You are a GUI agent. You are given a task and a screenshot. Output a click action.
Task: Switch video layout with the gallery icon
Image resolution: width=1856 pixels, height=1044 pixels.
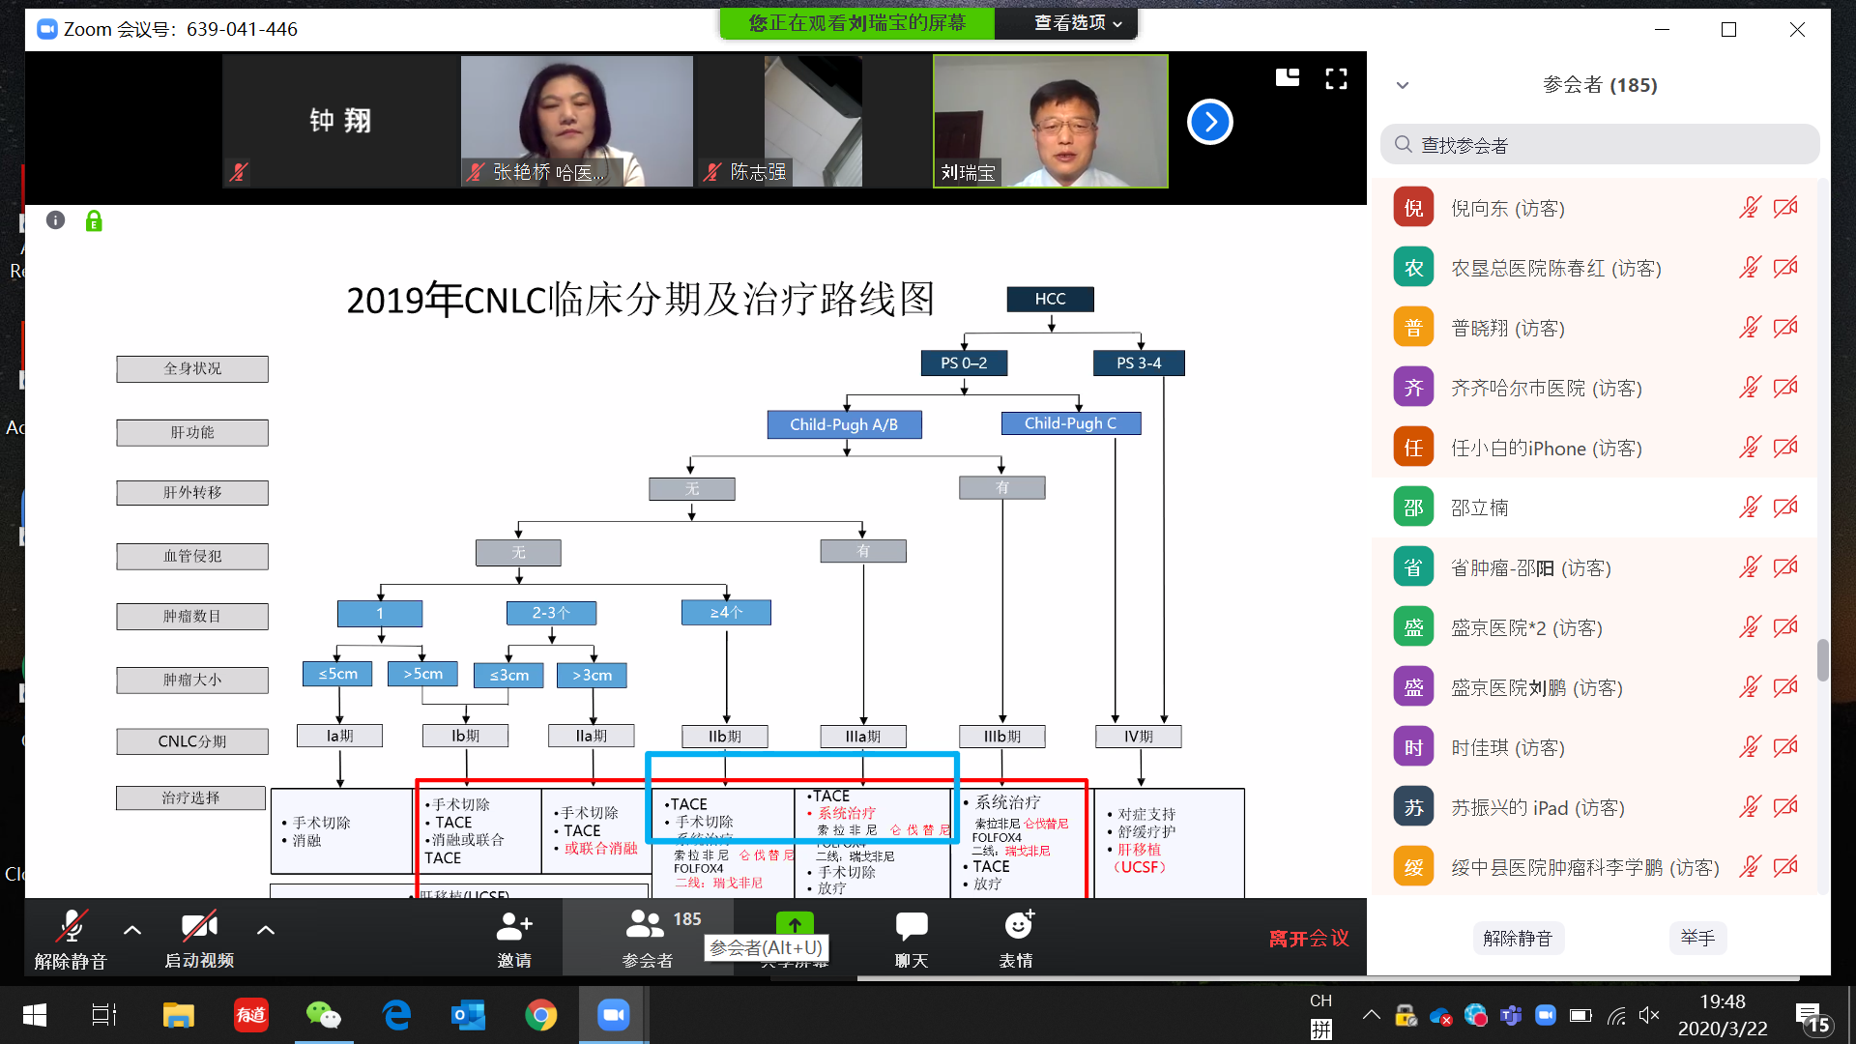pyautogui.click(x=1288, y=78)
